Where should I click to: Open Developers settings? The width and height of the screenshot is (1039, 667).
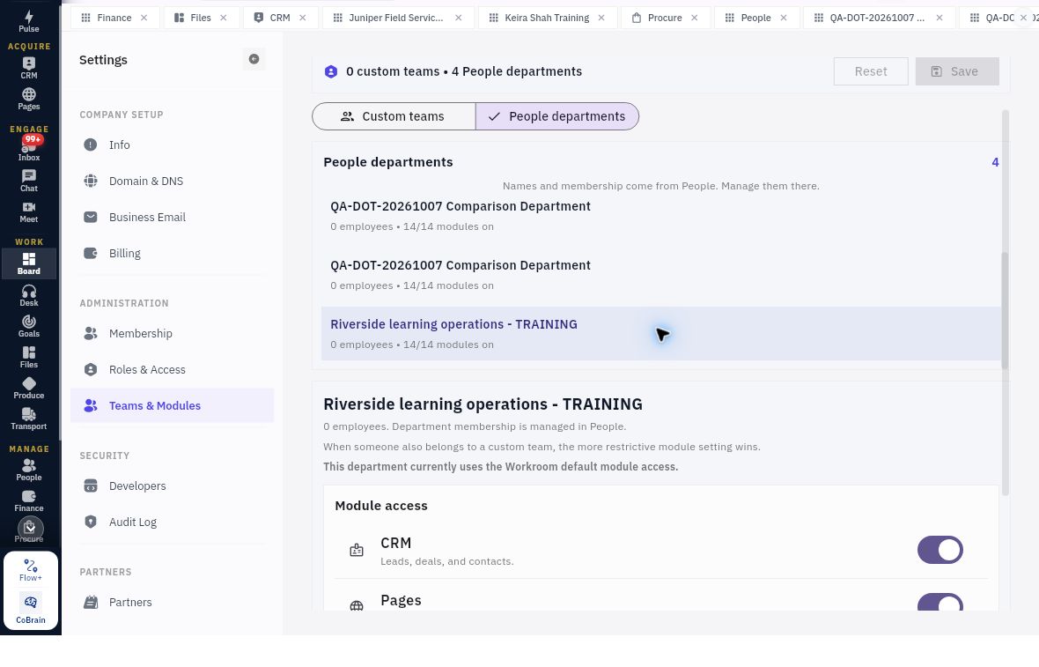coord(173,486)
